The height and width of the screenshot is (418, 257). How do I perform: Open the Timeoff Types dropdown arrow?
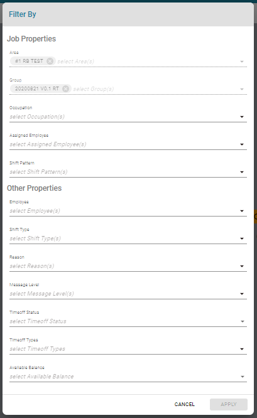tap(242, 349)
